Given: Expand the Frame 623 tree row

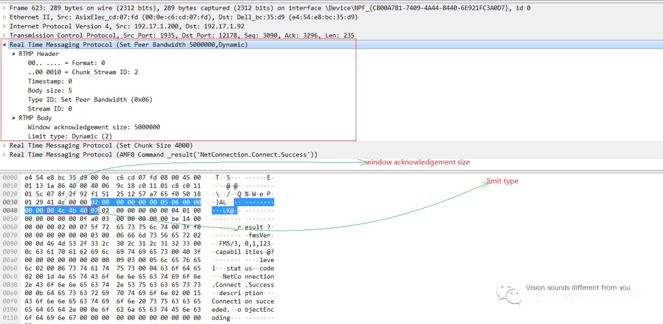Looking at the screenshot, I should pyautogui.click(x=5, y=8).
